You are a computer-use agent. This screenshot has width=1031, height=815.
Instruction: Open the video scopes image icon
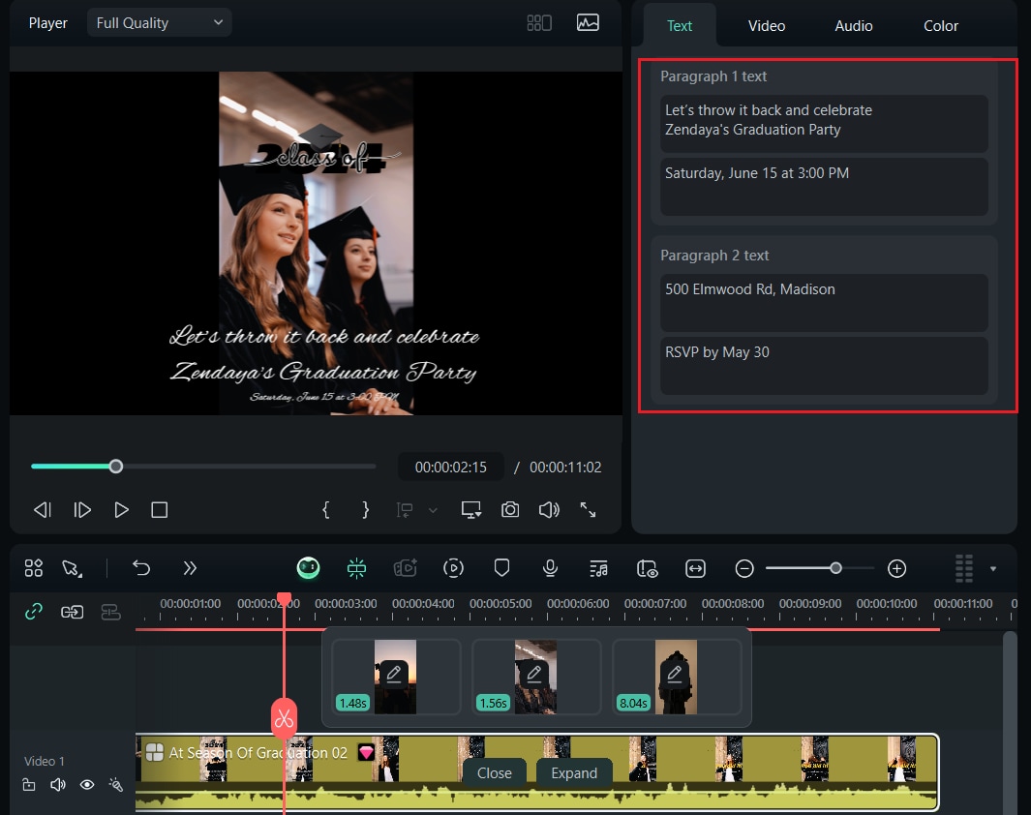[588, 23]
